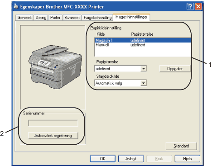This screenshot has height=166, width=212.
Task: Click the printer icon in title bar
Action: click(x=16, y=6)
